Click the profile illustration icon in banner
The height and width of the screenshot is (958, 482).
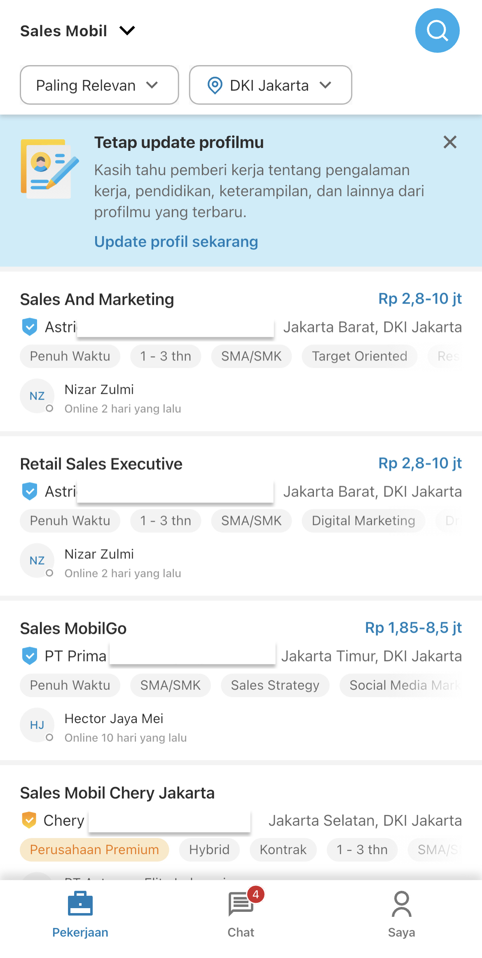click(x=49, y=169)
